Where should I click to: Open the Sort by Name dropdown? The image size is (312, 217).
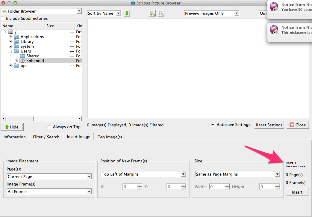point(104,13)
